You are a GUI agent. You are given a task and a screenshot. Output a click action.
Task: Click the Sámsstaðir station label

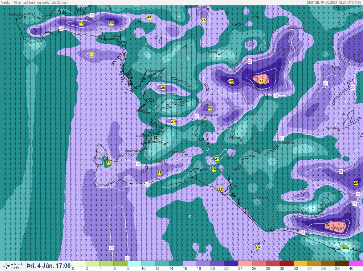click(x=260, y=198)
